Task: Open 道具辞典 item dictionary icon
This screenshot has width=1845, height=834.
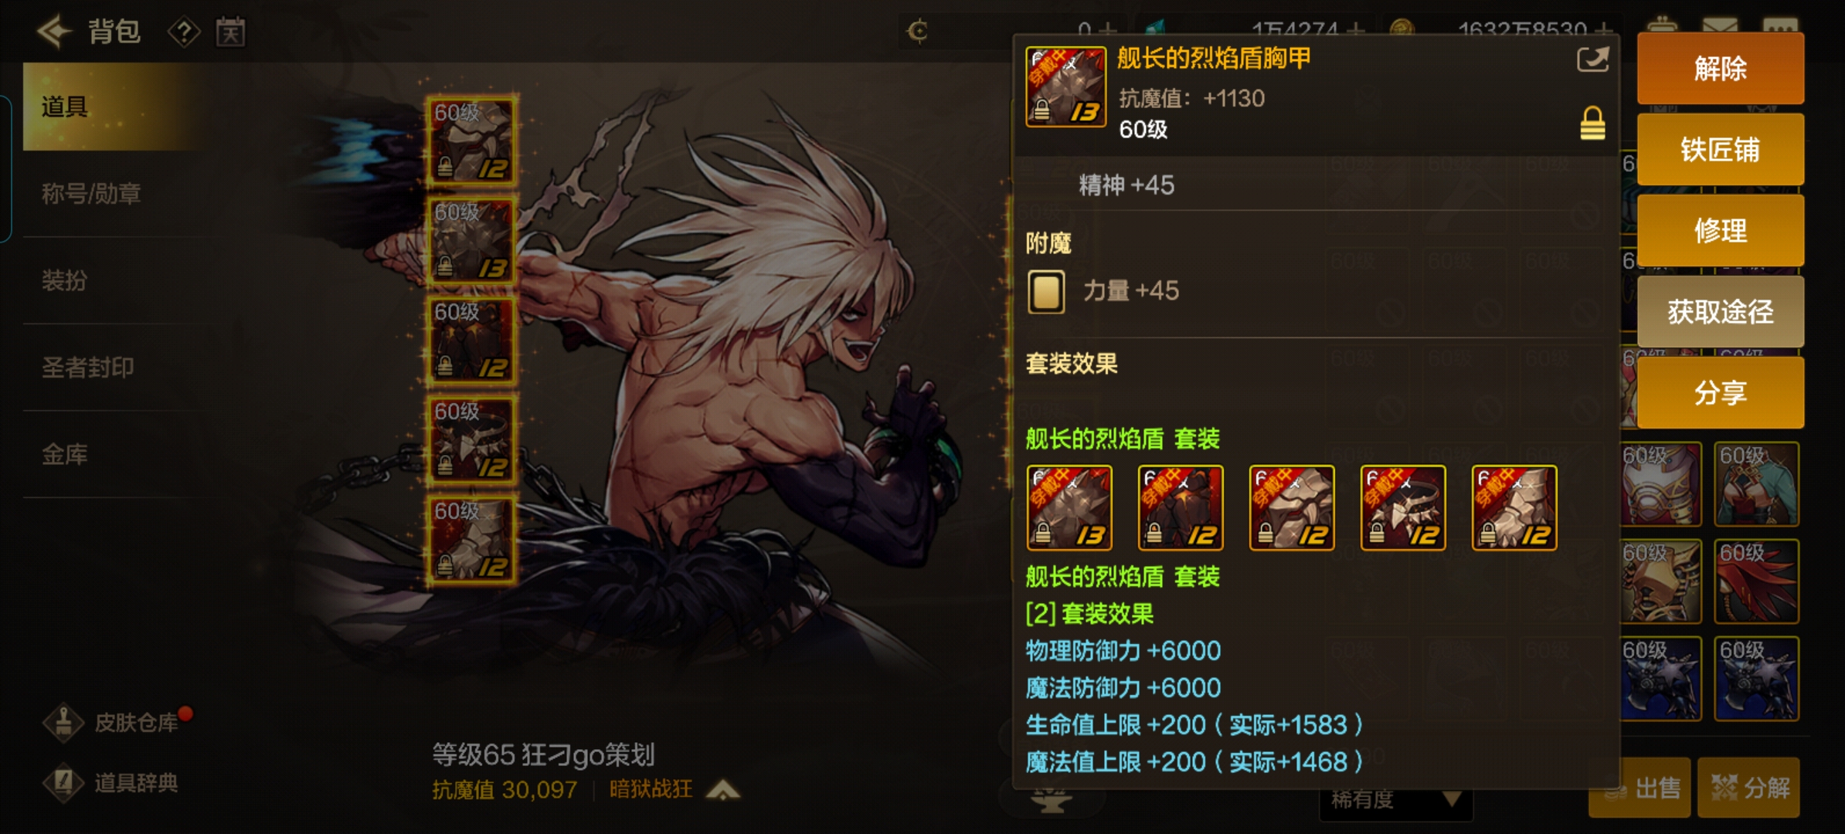Action: 63,782
